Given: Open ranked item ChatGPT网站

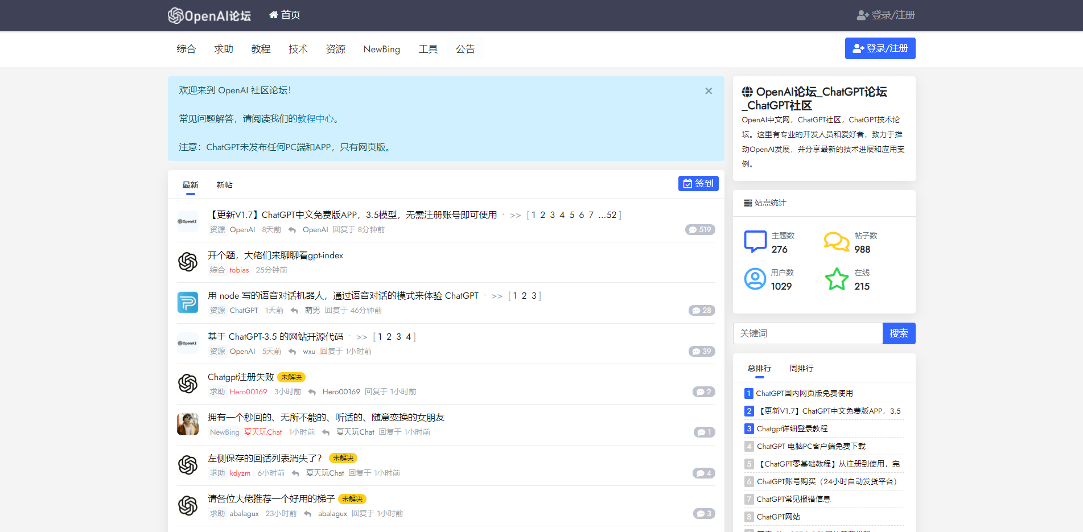Looking at the screenshot, I should [778, 517].
